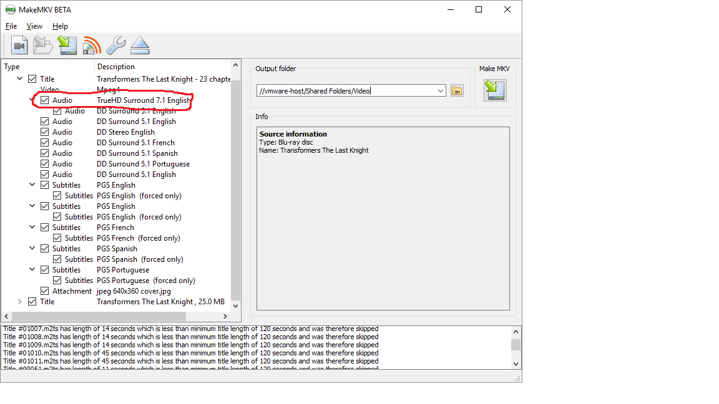Toggle the DD Stereo English audio checkbox
This screenshot has width=719, height=404.
click(x=44, y=132)
